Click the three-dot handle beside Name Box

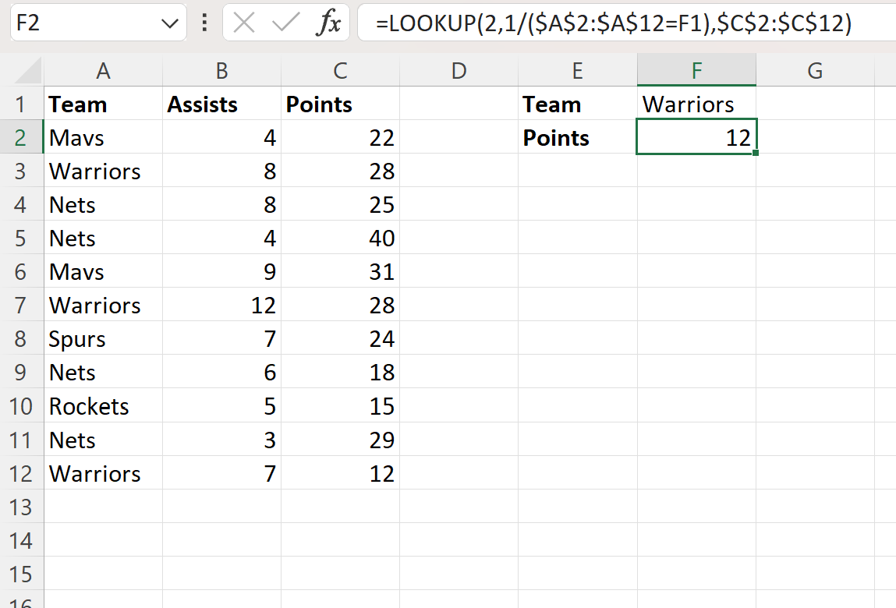click(x=204, y=23)
